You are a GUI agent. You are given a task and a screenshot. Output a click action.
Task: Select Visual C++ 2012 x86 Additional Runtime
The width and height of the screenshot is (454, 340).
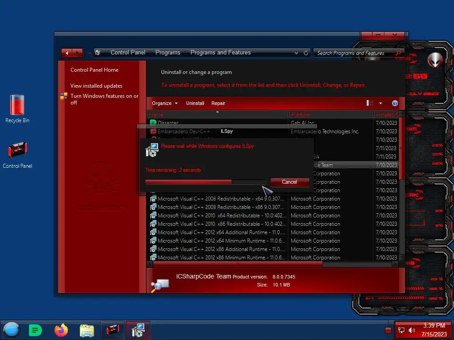point(273,249)
